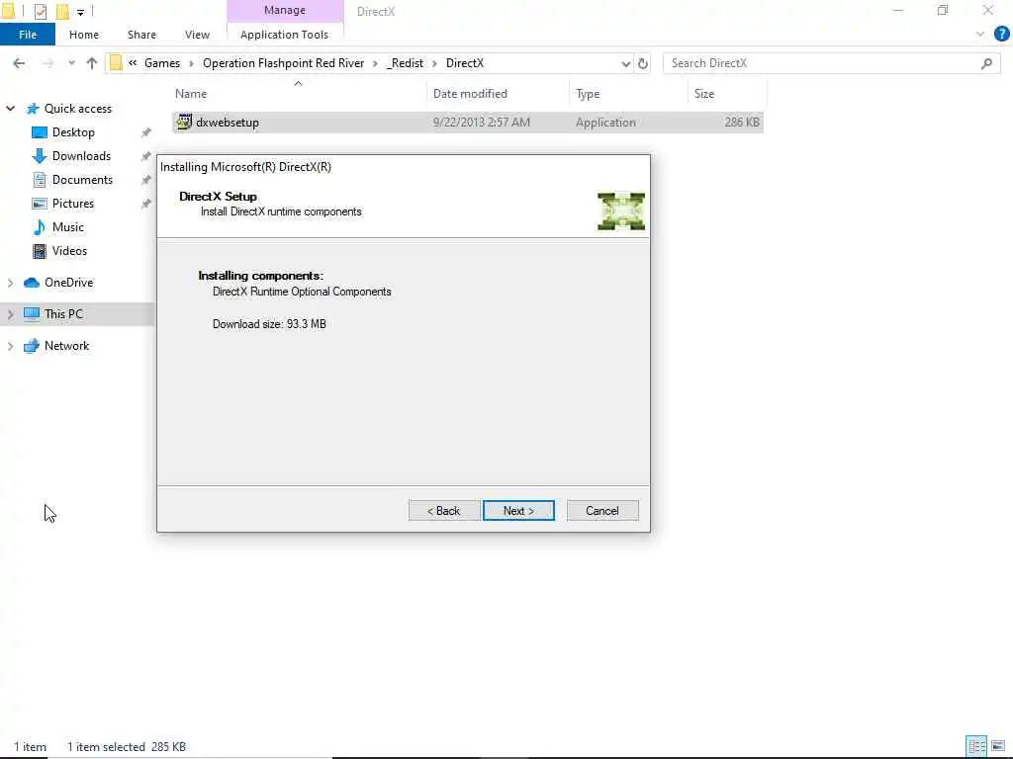Click the Manage contextual tab
1013x759 pixels.
point(285,10)
